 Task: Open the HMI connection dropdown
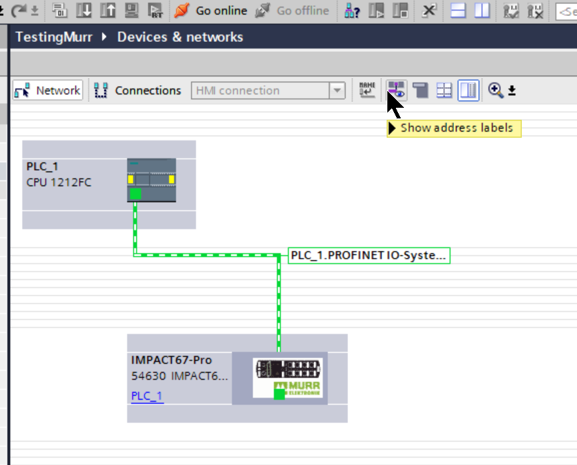(x=337, y=90)
